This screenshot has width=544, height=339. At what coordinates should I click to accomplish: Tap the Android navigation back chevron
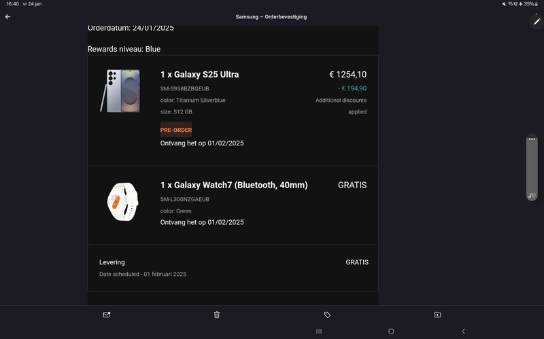(463, 332)
